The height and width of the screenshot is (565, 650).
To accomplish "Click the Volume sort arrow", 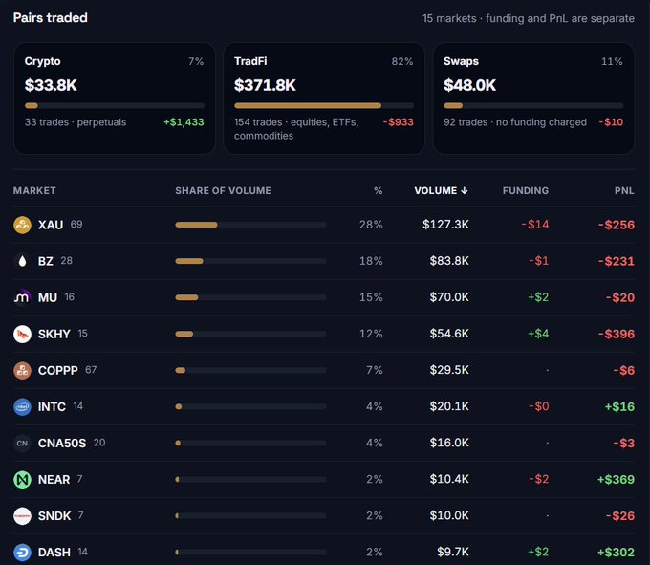I will [x=465, y=190].
